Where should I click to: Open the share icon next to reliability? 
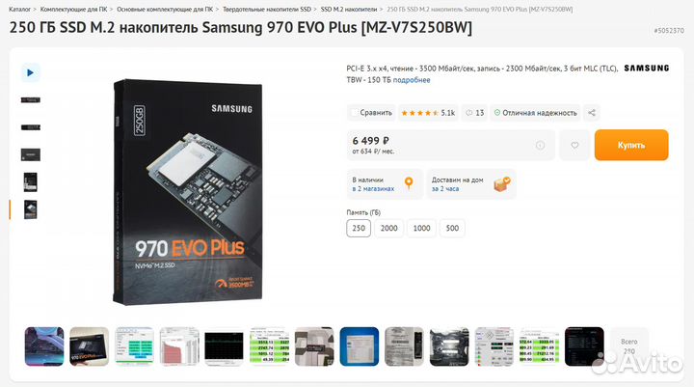click(592, 113)
